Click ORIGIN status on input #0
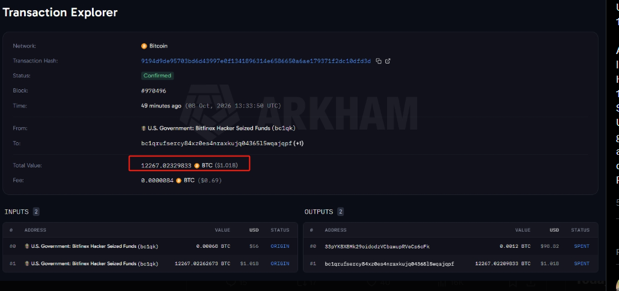The image size is (619, 291). 280,246
